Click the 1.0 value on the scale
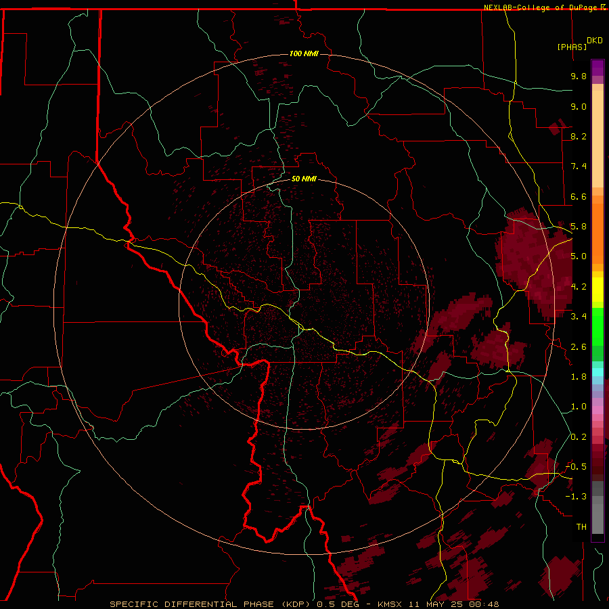 click(x=579, y=407)
